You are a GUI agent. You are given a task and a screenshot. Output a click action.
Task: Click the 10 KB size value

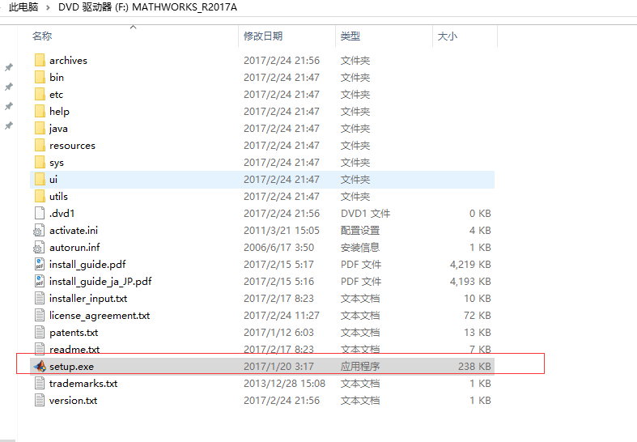click(478, 299)
